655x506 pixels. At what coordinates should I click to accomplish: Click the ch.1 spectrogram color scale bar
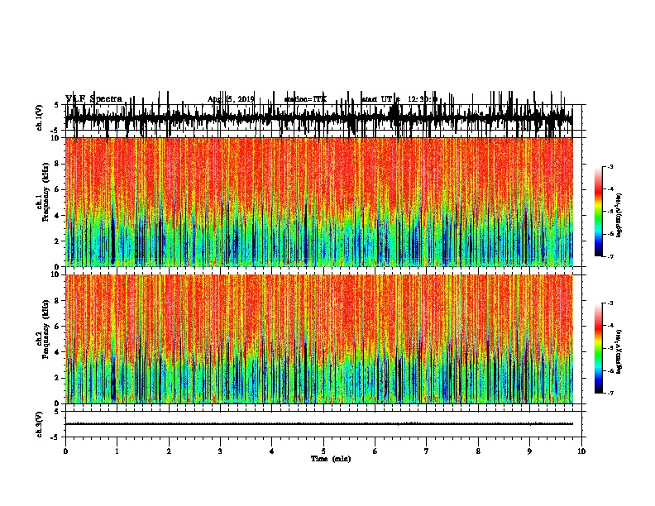coord(599,212)
